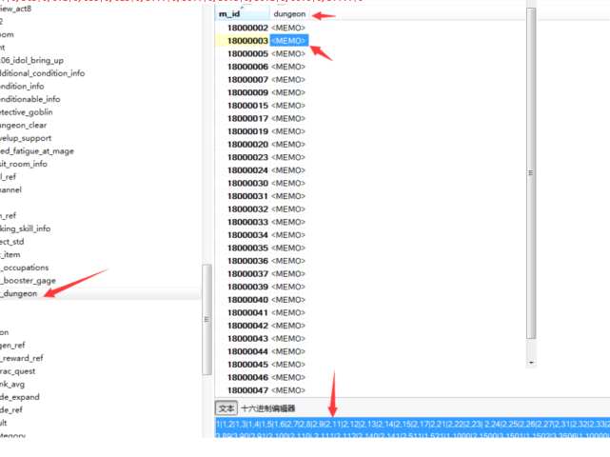
Task: Select the de_expand table entry
Action: coord(23,396)
